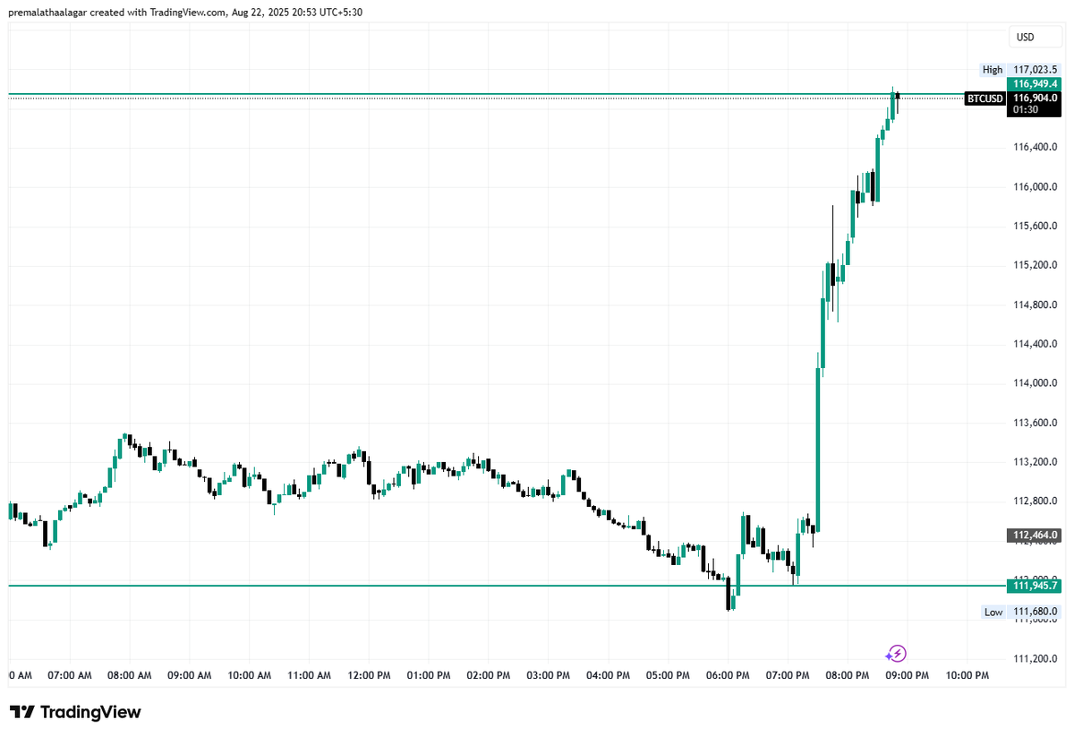Click the 116,400.0 price scale label

pyautogui.click(x=1036, y=147)
